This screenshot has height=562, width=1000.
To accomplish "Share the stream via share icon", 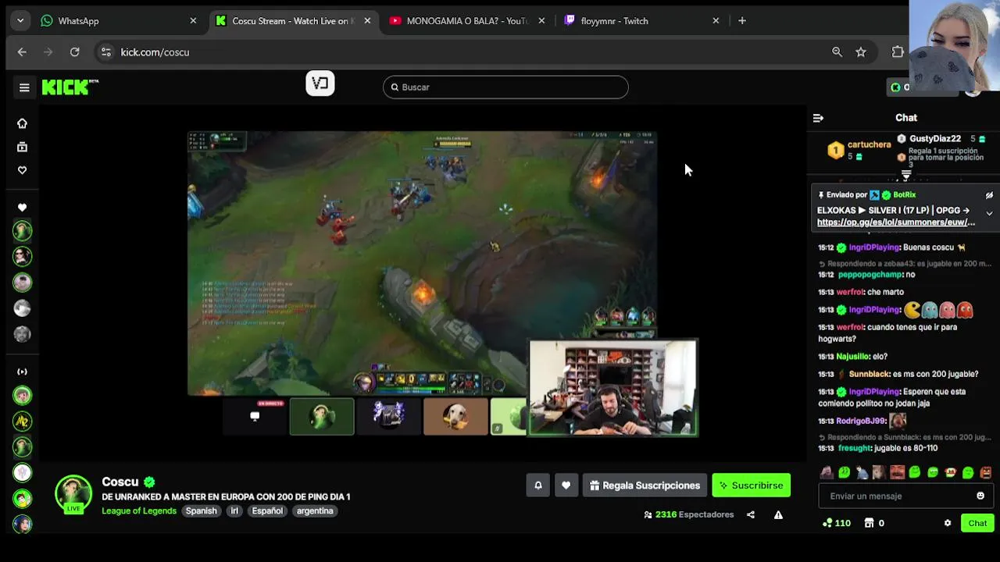I will click(x=751, y=515).
